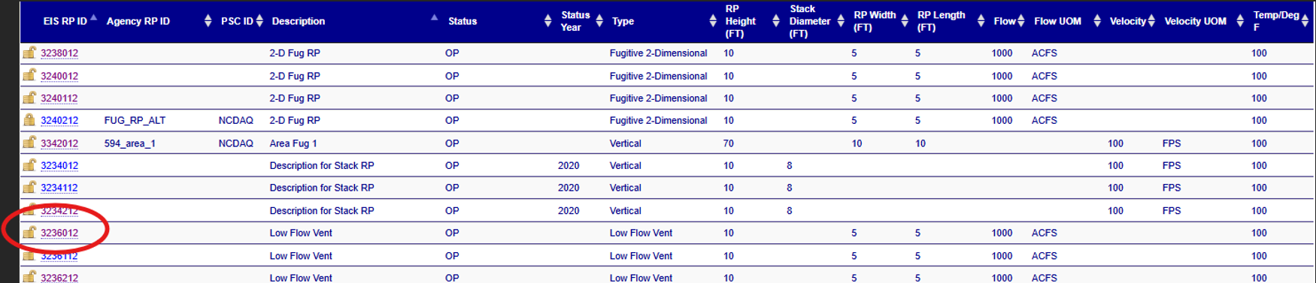The image size is (1316, 283).
Task: Click lock icon beside 3342012
Action: 29,143
